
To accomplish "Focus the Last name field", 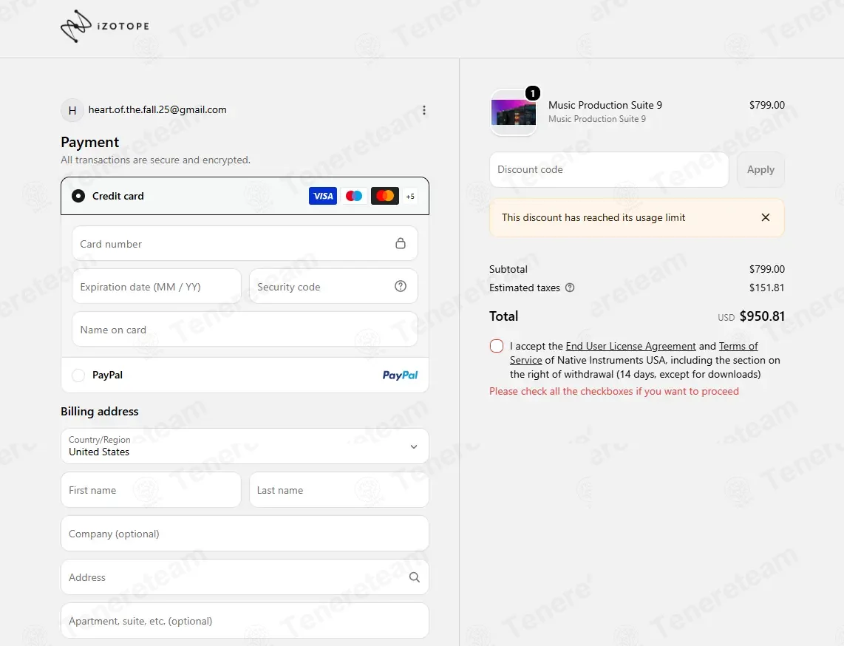I will (339, 490).
